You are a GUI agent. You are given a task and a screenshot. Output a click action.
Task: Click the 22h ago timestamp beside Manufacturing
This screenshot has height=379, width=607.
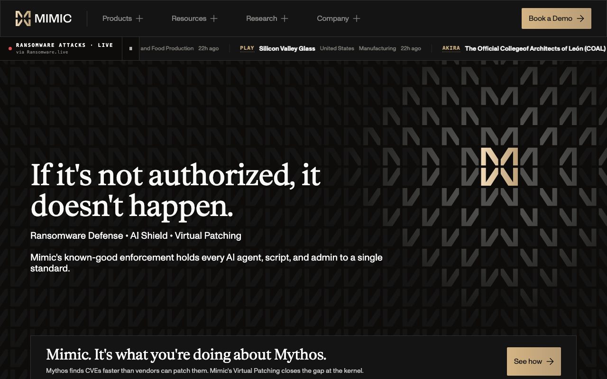point(411,48)
